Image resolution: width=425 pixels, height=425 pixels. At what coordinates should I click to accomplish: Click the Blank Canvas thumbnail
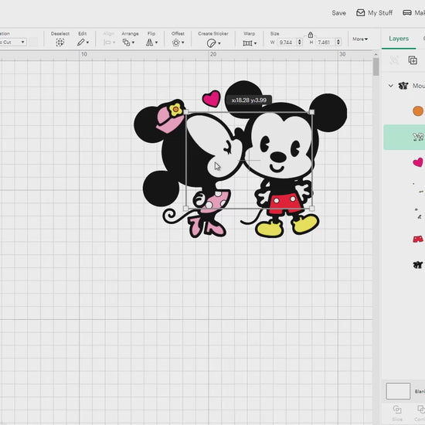(x=398, y=391)
